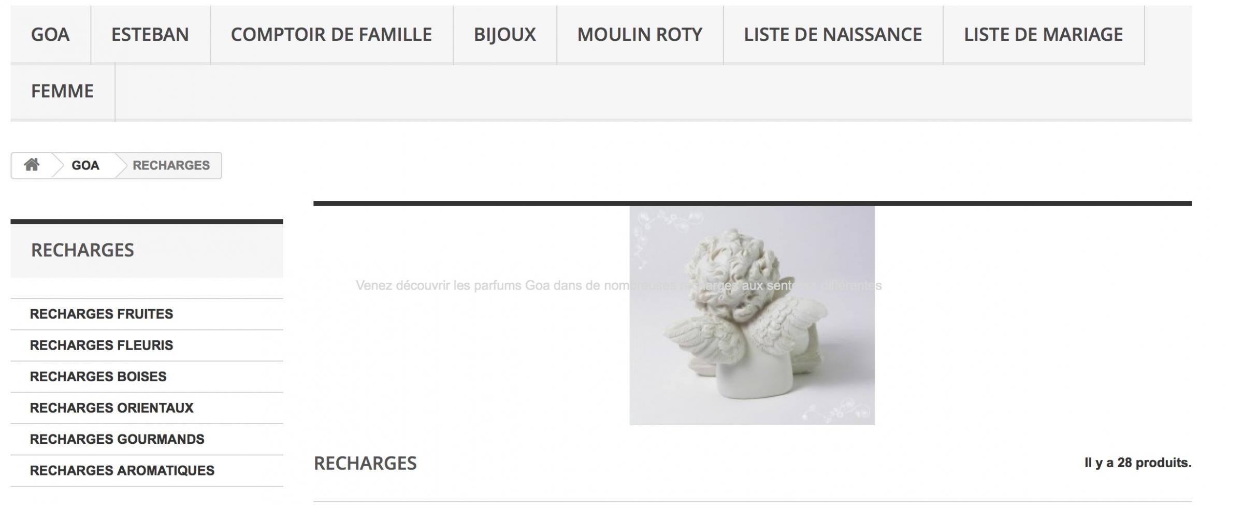This screenshot has width=1243, height=505.
Task: Click the RECHARGES sidebar block title
Action: pos(82,251)
